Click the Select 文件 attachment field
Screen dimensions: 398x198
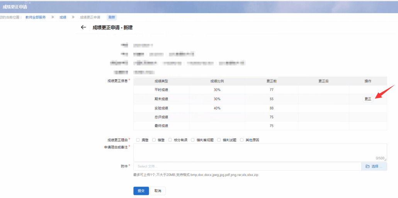[x=247, y=166]
